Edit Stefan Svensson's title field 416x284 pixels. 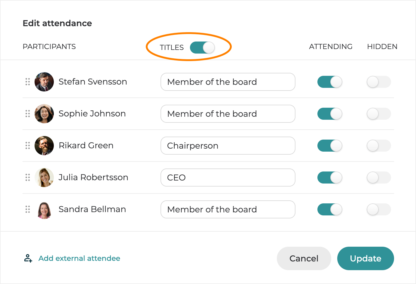coord(228,82)
